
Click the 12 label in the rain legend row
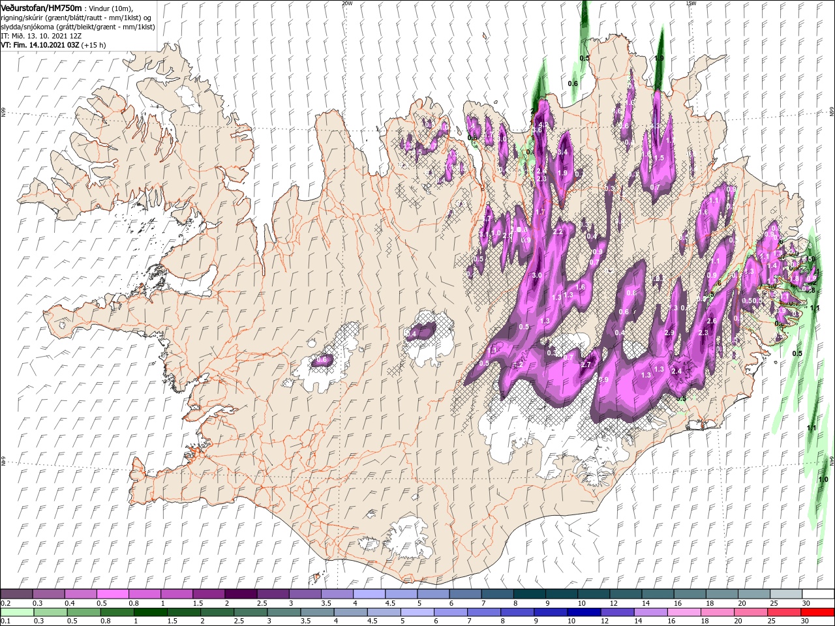605,621
